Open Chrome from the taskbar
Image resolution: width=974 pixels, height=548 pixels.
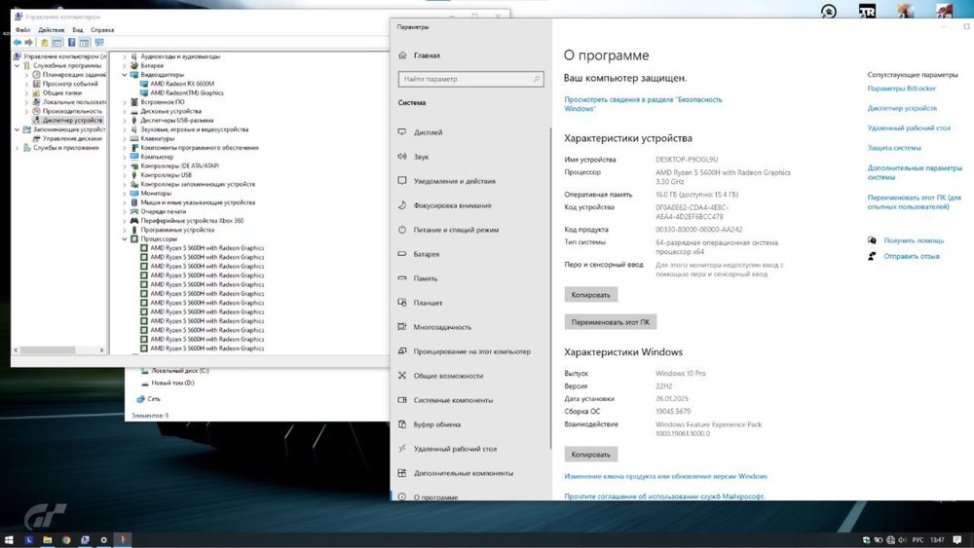click(66, 540)
